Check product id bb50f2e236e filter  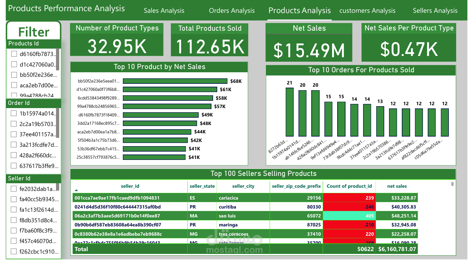click(14, 75)
